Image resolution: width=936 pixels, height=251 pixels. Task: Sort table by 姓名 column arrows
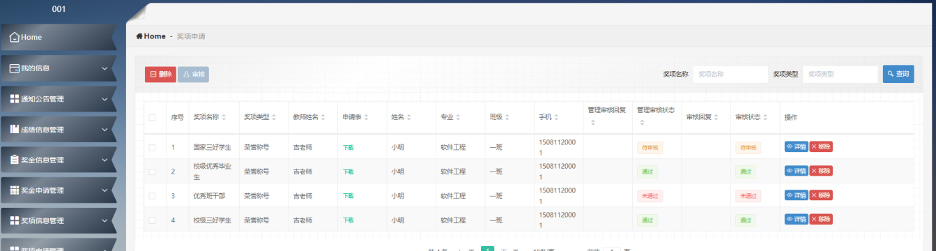tap(410, 117)
